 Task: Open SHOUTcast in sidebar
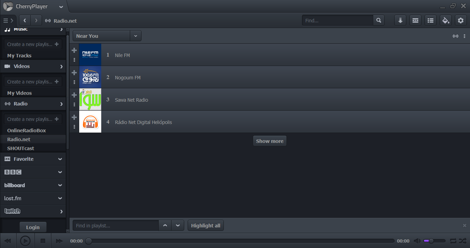click(21, 148)
